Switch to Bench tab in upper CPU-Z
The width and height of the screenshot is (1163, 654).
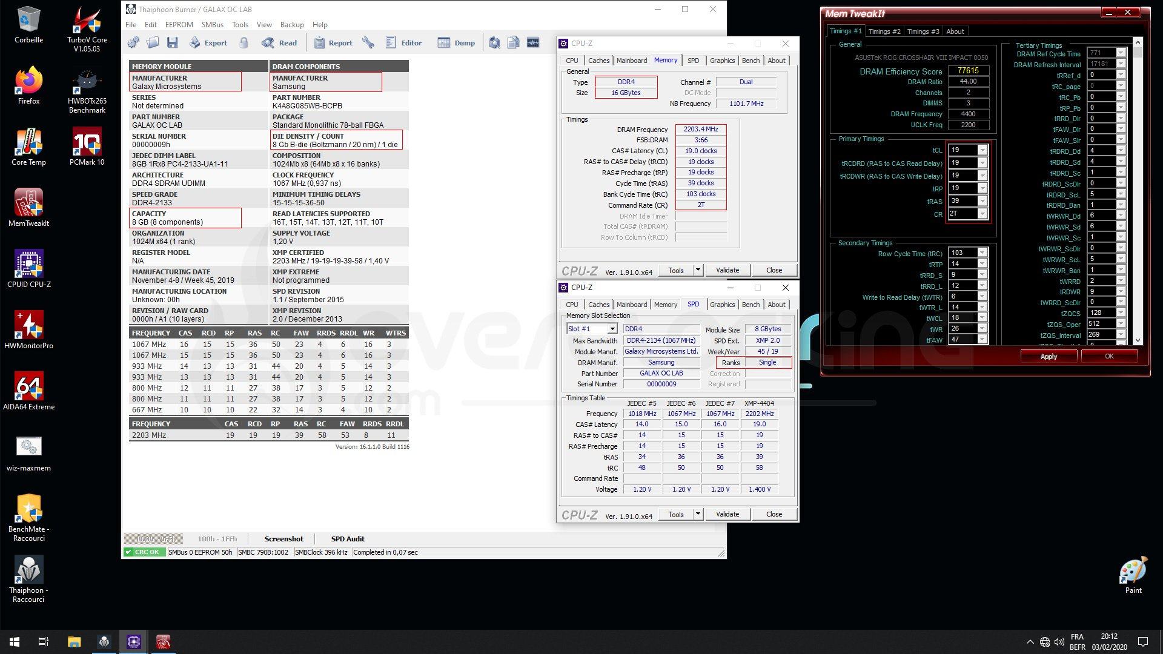[x=750, y=61]
